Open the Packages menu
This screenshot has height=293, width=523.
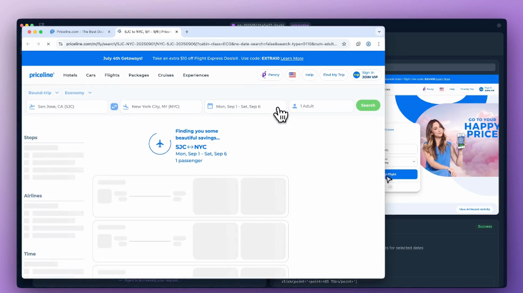coord(139,75)
